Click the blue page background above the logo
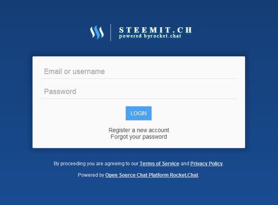This screenshot has height=205, width=278. [x=139, y=10]
